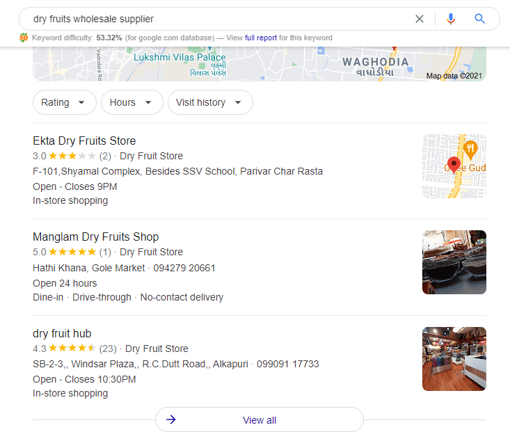The image size is (510, 432).
Task: Open the Visit history filter dropdown
Action: click(x=210, y=102)
